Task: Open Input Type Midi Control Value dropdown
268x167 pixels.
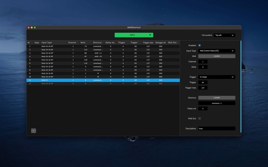Action: coord(217,51)
